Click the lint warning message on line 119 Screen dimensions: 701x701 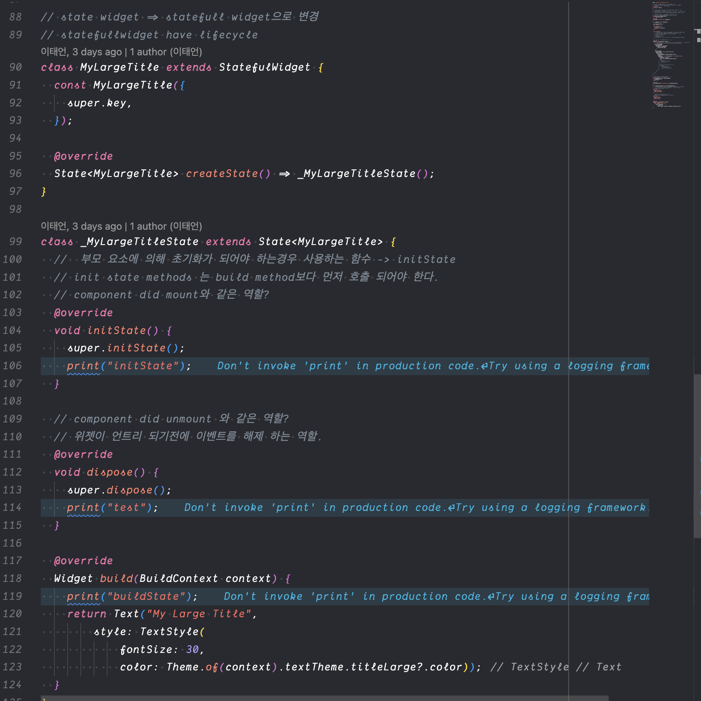436,596
